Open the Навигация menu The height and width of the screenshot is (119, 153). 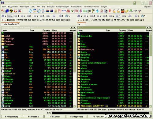point(24,7)
